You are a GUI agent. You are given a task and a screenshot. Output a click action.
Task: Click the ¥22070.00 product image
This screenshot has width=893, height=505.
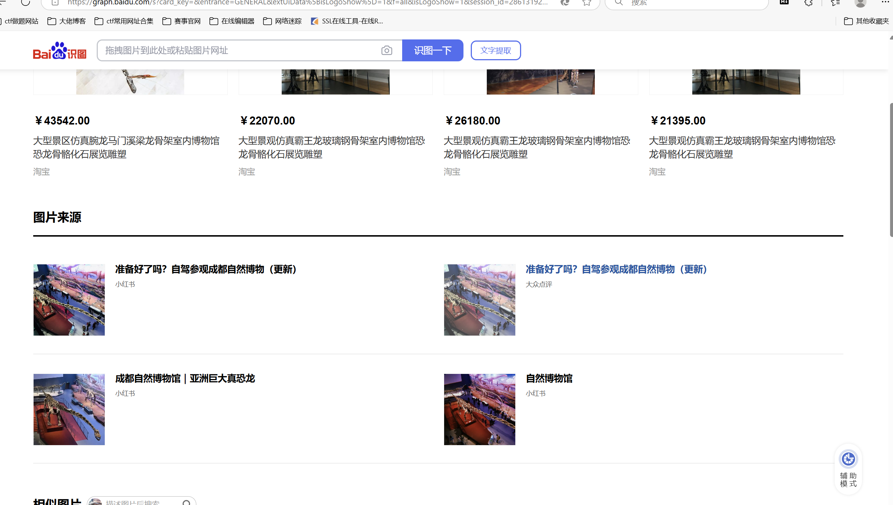tap(336, 82)
